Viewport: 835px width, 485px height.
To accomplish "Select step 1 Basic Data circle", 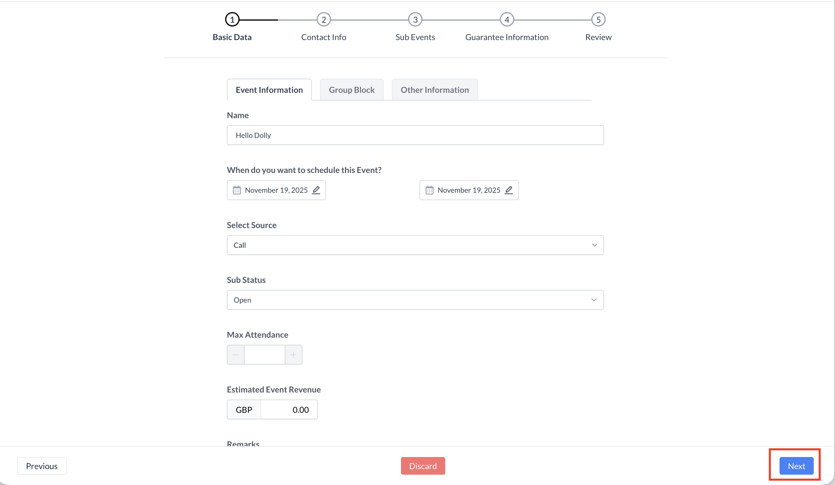I will click(232, 20).
